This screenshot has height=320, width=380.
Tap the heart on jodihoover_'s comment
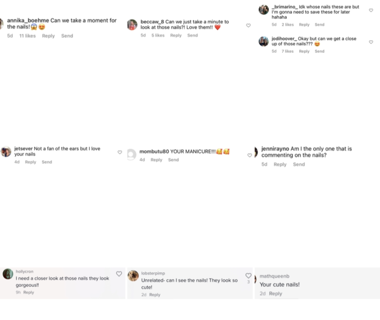(371, 42)
